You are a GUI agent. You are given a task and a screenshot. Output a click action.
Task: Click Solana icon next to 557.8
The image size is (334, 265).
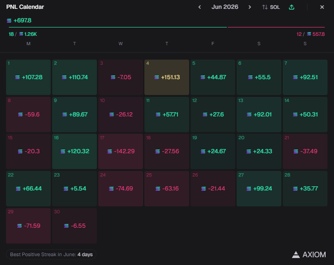309,34
